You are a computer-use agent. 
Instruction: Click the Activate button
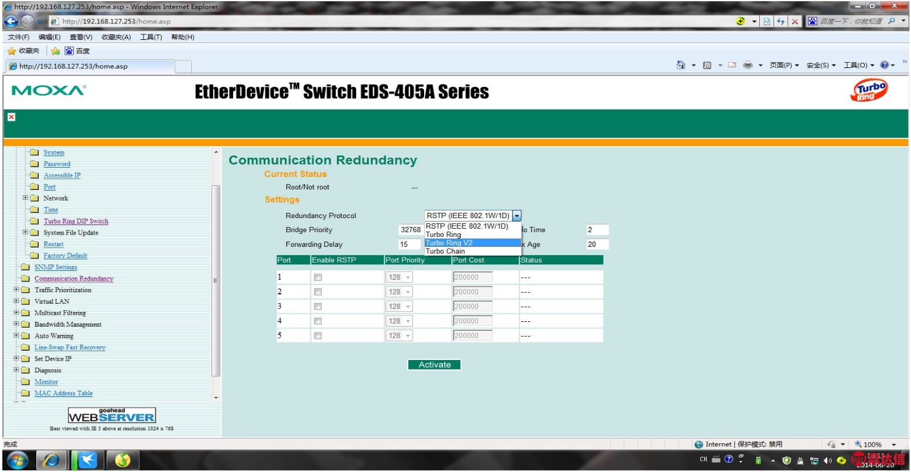(x=434, y=365)
